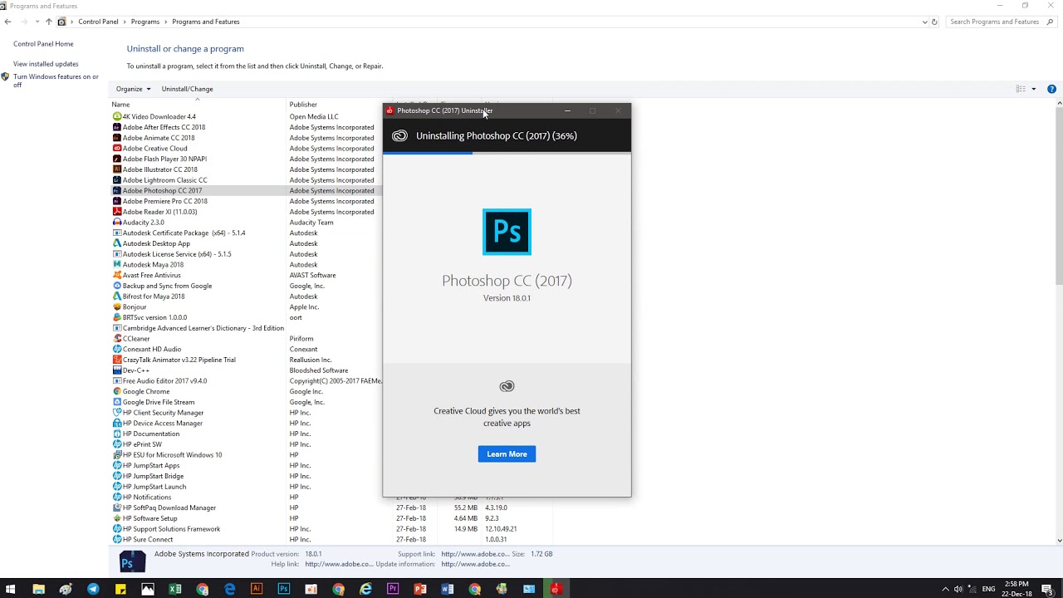Open the taskbar clock and date
1063x598 pixels.
click(1017, 589)
